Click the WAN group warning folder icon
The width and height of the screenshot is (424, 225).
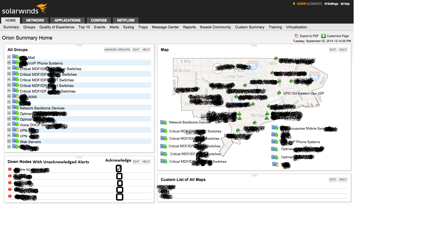[15, 97]
